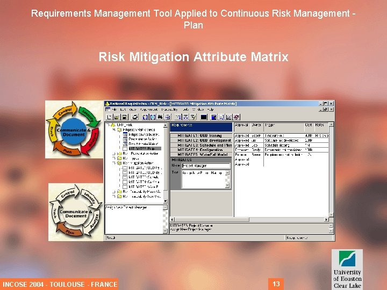Click the purple icon ending the toolbar
This screenshot has width=387, height=290.
point(236,117)
